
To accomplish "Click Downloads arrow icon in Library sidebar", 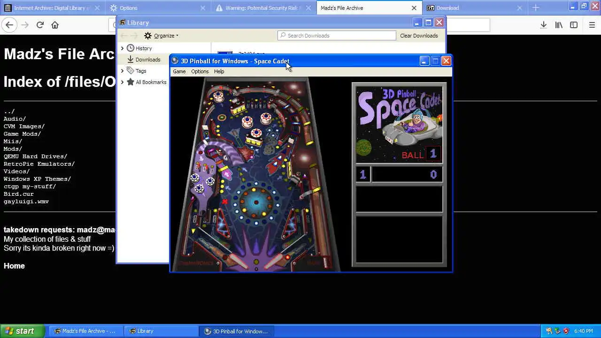I will 131,59.
